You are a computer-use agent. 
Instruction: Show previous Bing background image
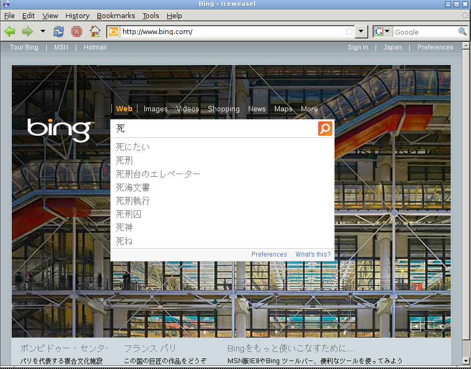pos(416,326)
